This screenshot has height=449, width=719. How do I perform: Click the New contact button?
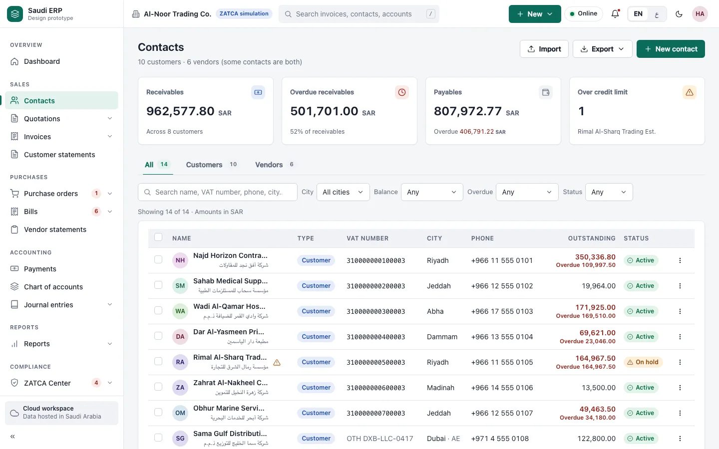tap(671, 49)
